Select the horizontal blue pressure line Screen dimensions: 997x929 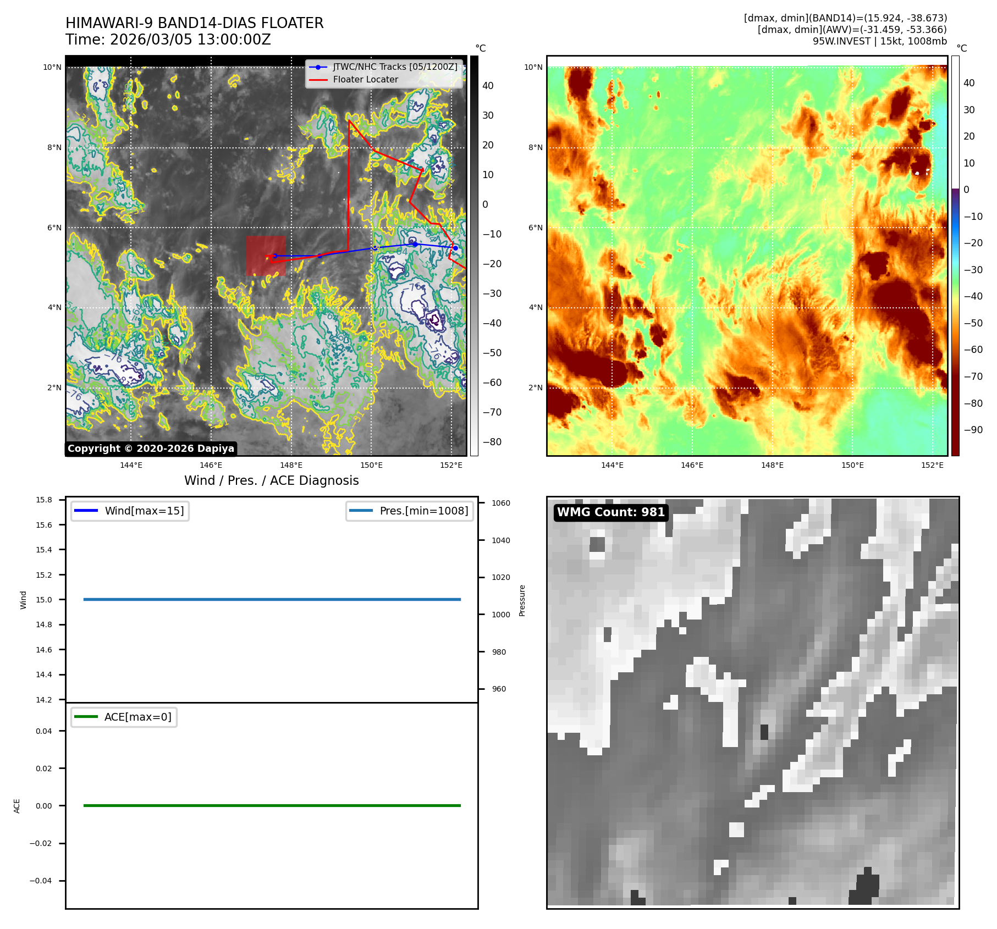[272, 599]
